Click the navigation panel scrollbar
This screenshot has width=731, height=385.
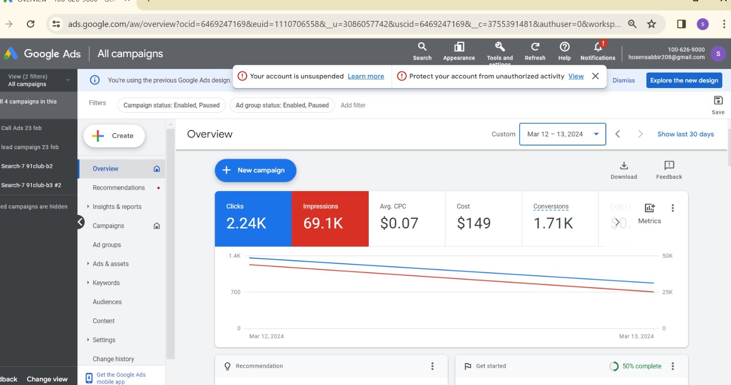coord(170,244)
